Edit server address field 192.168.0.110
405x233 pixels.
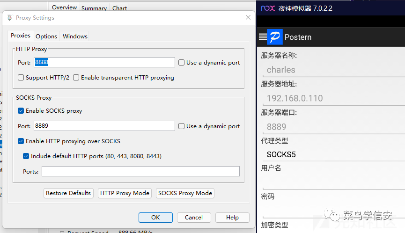[x=333, y=98]
